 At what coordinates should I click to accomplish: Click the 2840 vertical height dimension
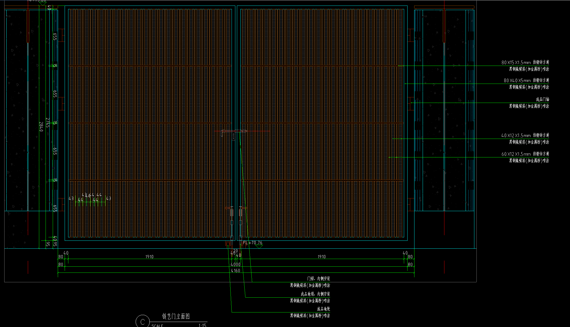(x=41, y=127)
